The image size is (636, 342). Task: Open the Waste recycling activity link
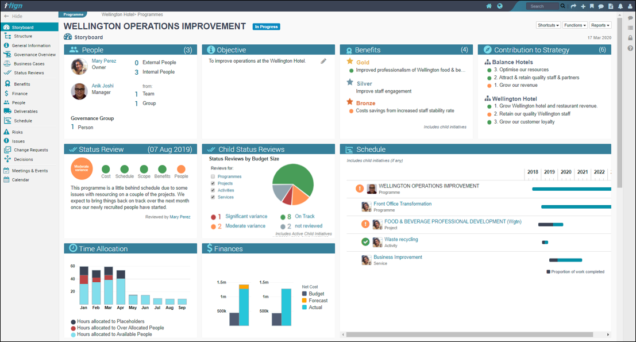(x=401, y=239)
